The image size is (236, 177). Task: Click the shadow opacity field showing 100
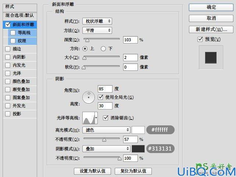130,158
